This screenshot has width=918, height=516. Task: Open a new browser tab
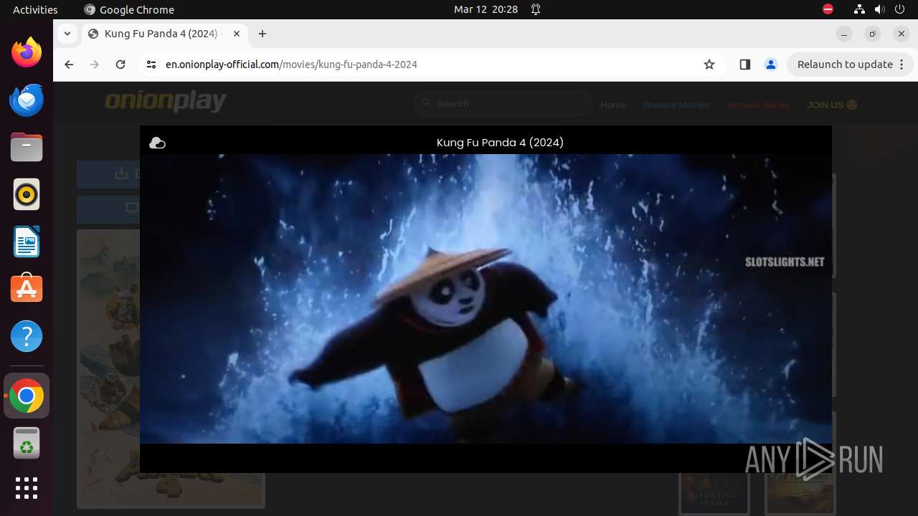262,34
